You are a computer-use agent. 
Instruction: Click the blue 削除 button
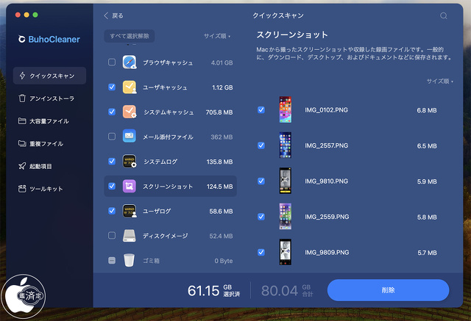(x=388, y=290)
